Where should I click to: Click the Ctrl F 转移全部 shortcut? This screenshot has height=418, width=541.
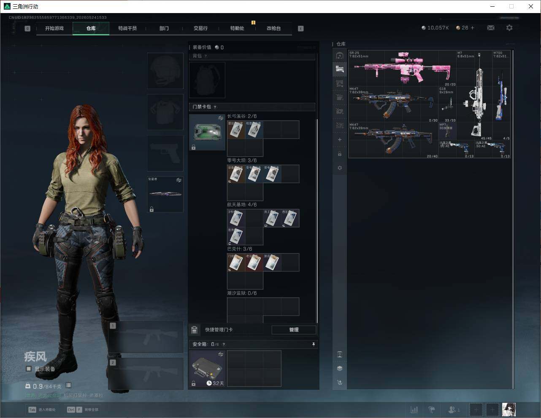coord(82,410)
